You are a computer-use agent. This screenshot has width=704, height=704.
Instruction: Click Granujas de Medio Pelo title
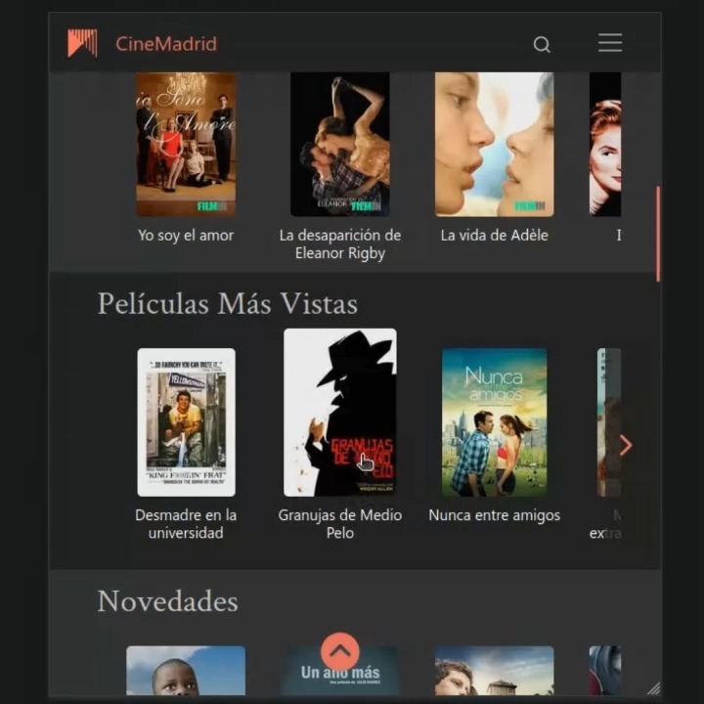tap(340, 524)
